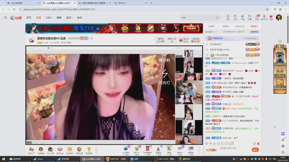Bookmark this page with star icon
289x162 pixels.
point(267,9)
